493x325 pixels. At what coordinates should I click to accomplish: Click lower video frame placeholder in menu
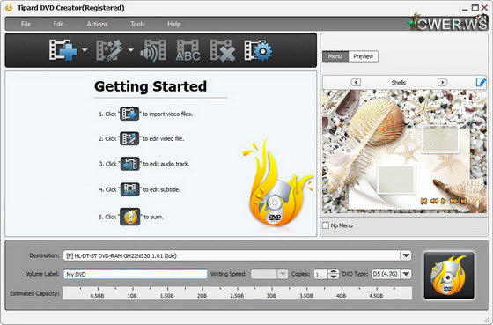(x=396, y=180)
